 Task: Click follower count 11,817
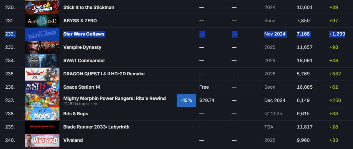305,127
